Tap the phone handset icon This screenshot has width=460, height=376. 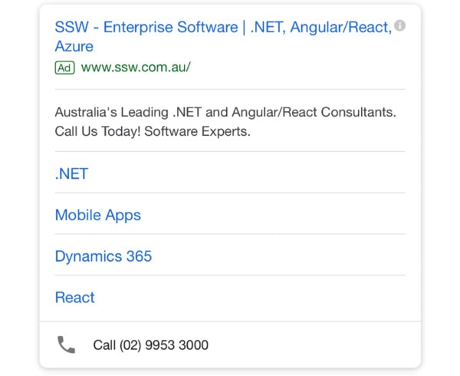pos(67,345)
